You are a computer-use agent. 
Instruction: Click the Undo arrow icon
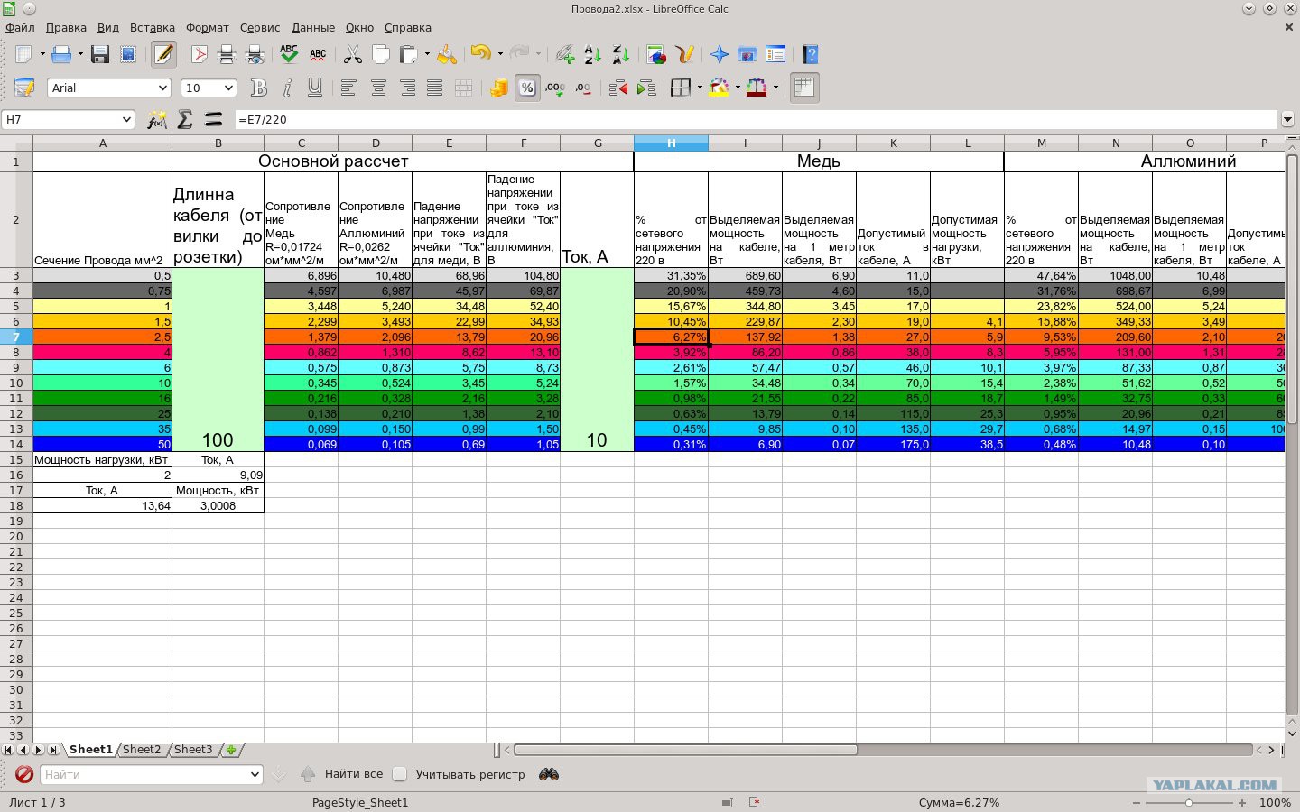tap(480, 55)
